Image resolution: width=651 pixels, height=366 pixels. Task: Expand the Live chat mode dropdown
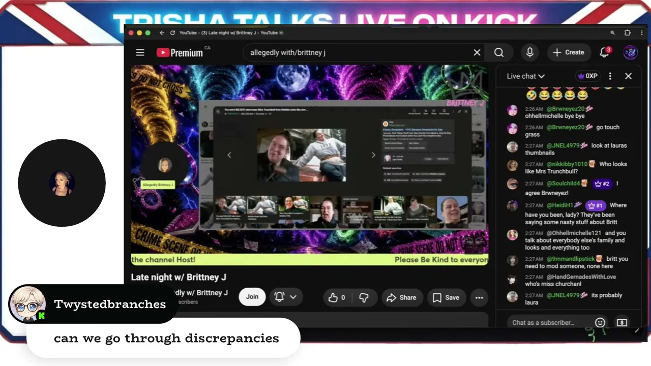pos(526,76)
